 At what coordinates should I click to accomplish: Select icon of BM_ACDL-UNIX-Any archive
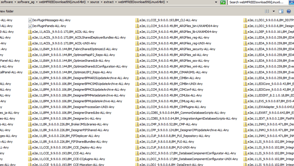30,43
